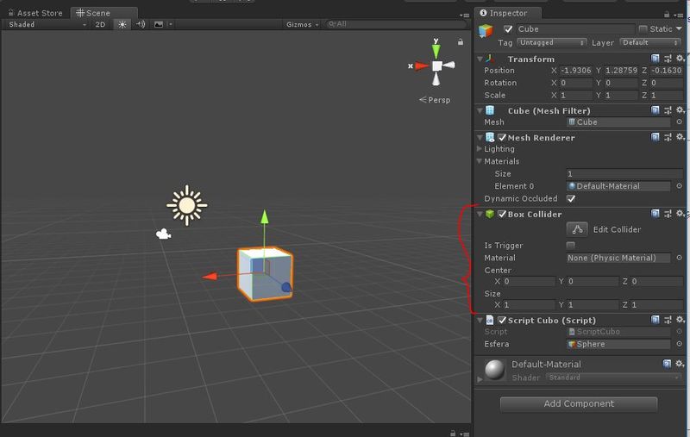Open Transform component gear menu

680,59
